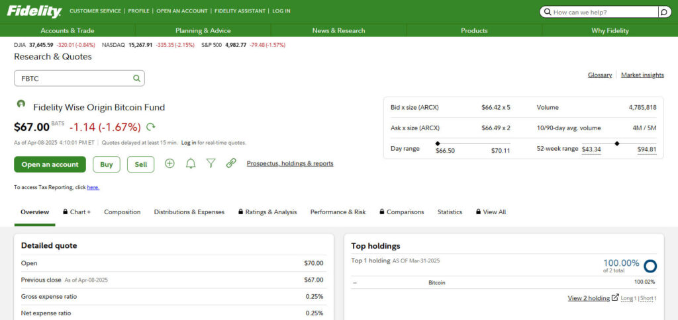Click the lock icon beside View All

click(x=478, y=212)
